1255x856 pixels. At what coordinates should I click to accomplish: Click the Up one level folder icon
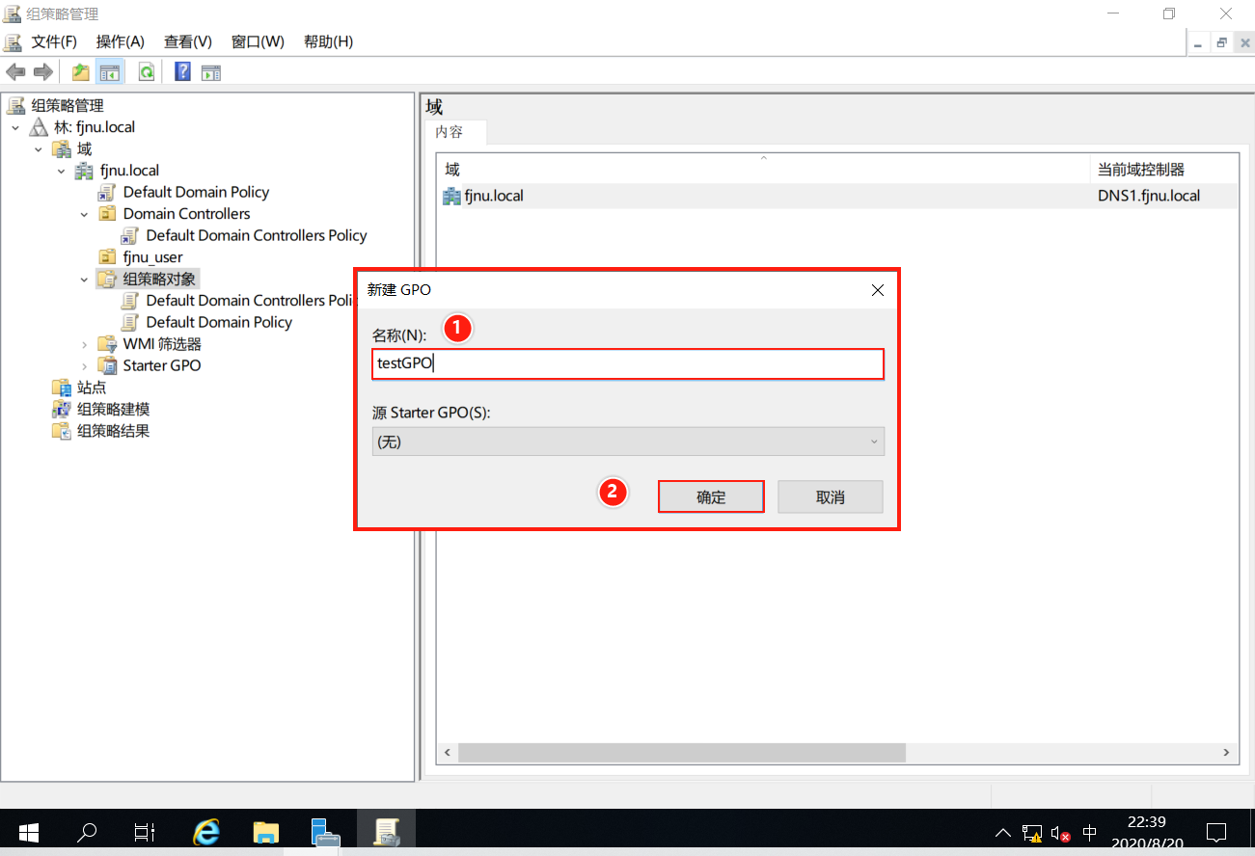point(80,72)
